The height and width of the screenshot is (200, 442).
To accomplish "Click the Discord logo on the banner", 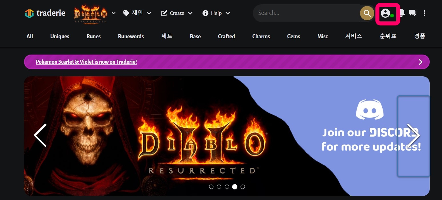I will [x=370, y=109].
